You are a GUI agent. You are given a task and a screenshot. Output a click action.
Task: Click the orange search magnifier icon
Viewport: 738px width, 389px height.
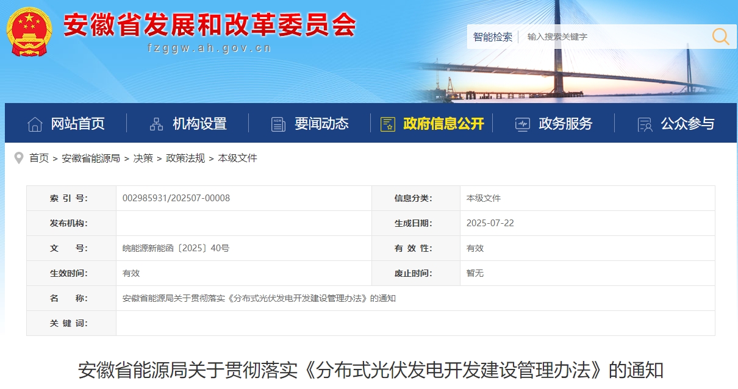click(720, 37)
